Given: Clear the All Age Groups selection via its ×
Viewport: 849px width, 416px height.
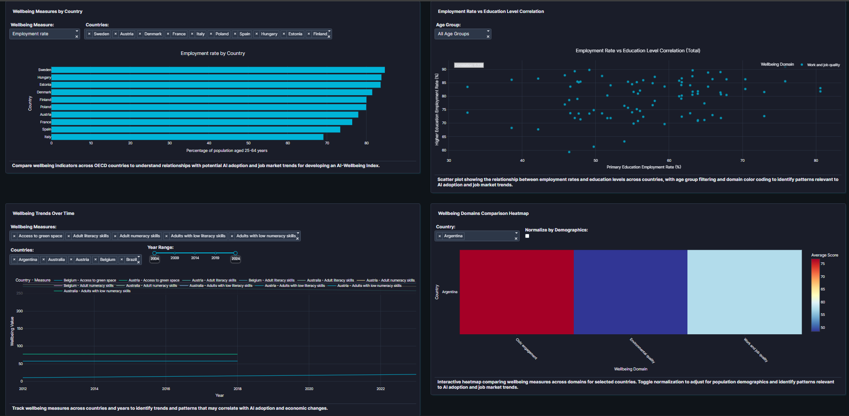Looking at the screenshot, I should (488, 37).
